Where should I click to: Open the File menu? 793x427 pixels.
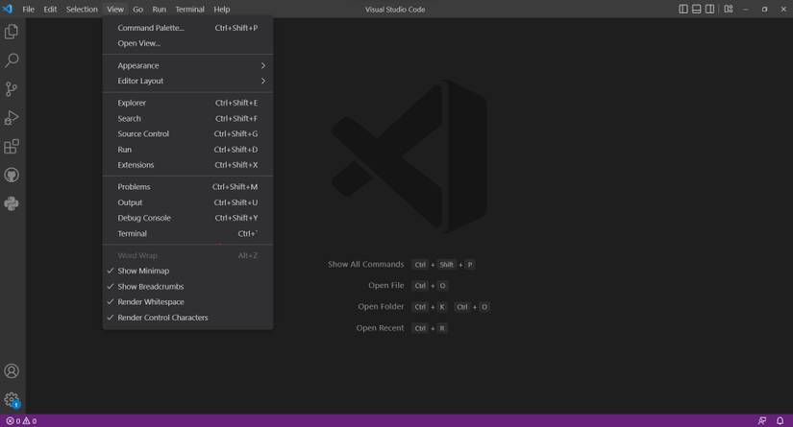[x=28, y=9]
